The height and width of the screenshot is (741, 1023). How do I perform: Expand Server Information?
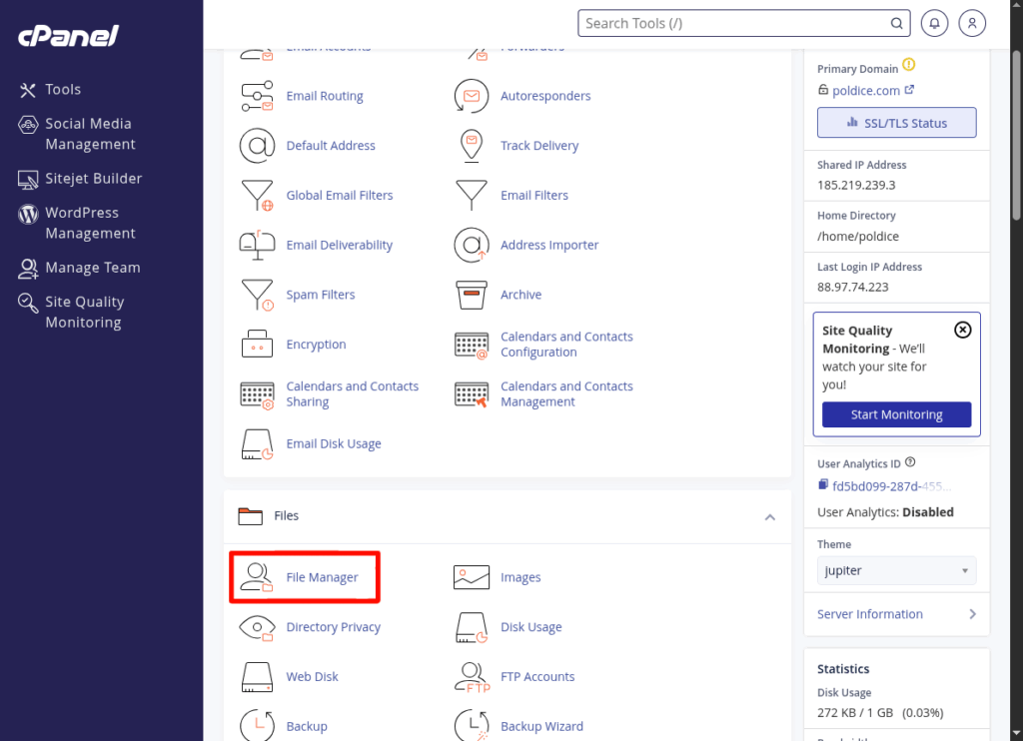(896, 614)
